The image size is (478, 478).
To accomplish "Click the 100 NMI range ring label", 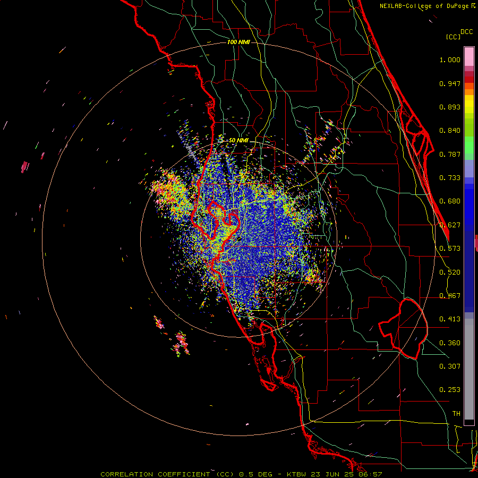I will 238,42.
